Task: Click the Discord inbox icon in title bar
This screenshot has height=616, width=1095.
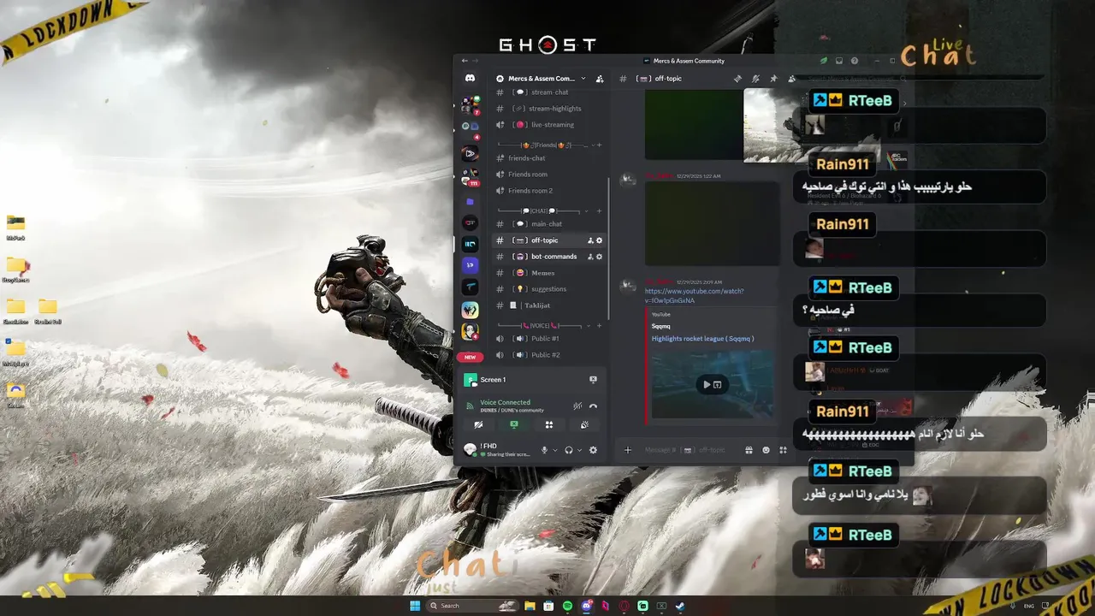Action: 839,61
